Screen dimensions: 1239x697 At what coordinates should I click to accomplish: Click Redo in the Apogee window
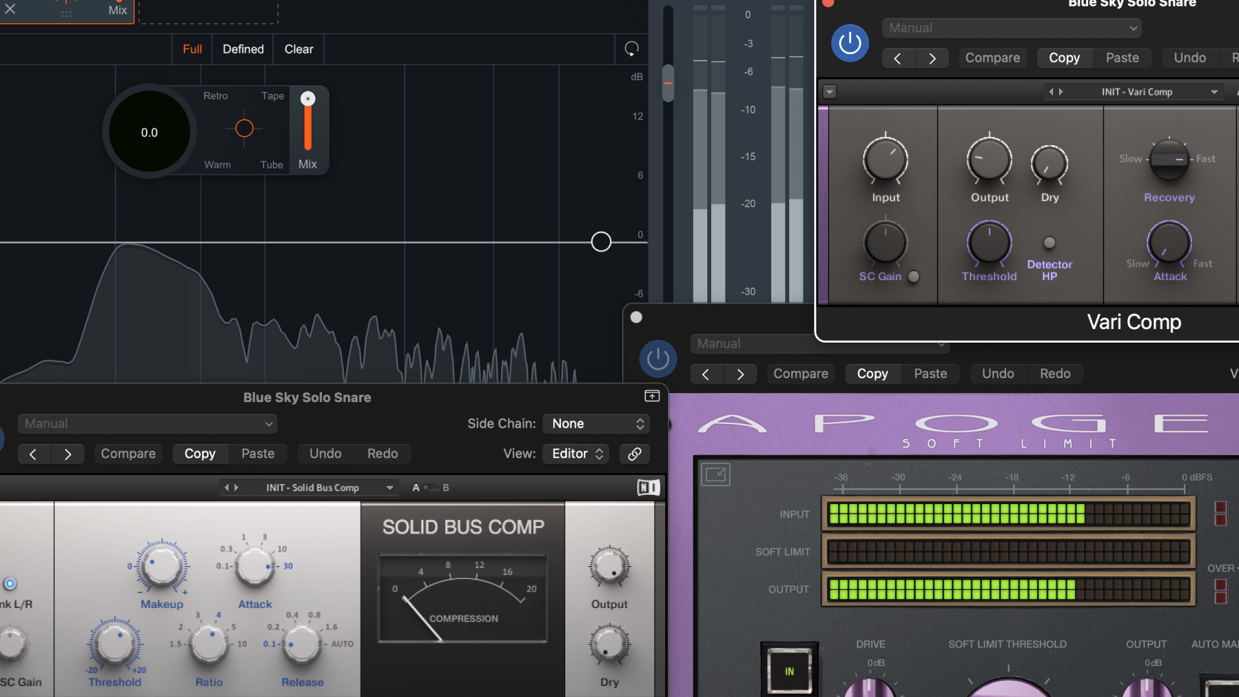tap(1055, 374)
